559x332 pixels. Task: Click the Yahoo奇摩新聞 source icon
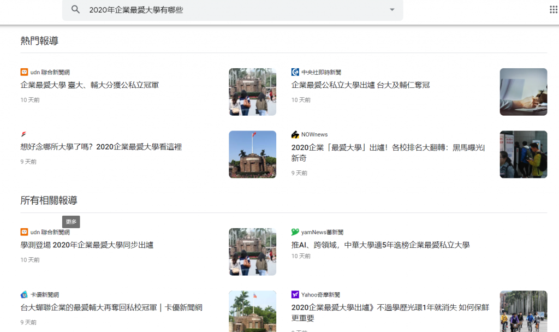coord(295,294)
